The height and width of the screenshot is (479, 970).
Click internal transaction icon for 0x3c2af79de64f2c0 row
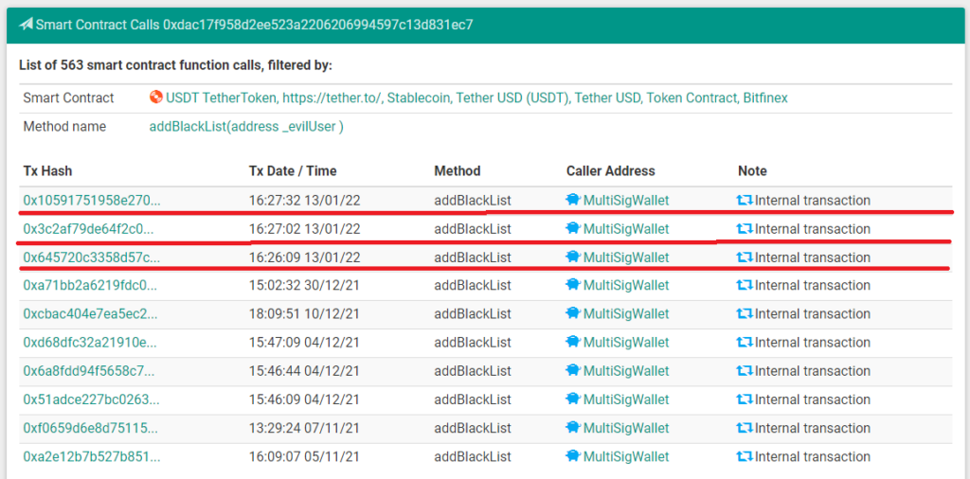click(745, 229)
